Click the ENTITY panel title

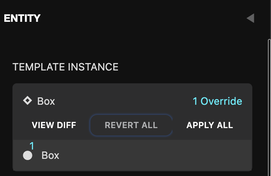(x=22, y=18)
